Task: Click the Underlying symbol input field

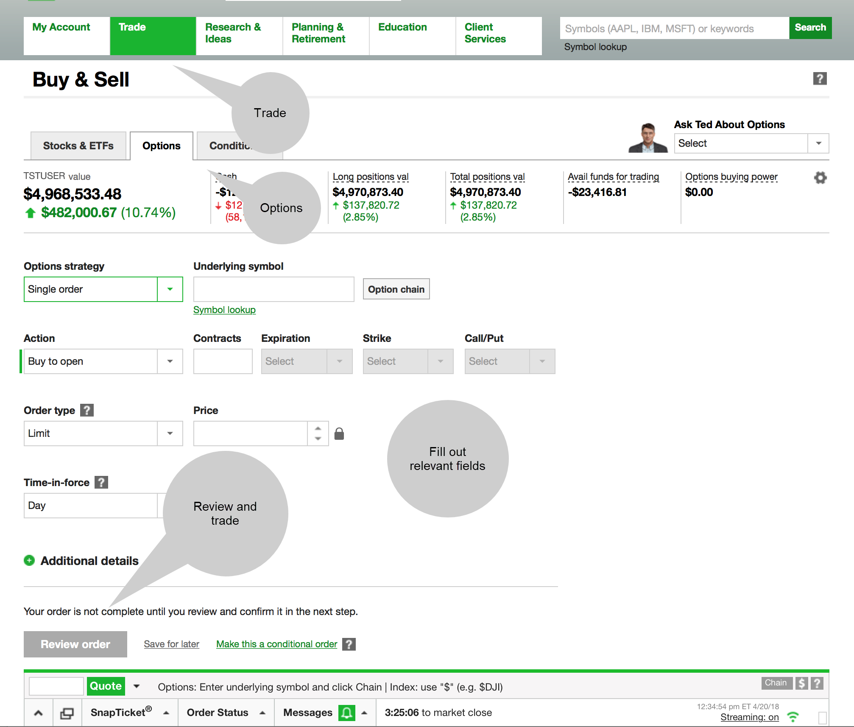Action: click(x=273, y=288)
